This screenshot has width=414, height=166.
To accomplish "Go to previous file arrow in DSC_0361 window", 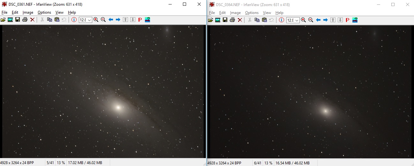I will tap(111, 20).
